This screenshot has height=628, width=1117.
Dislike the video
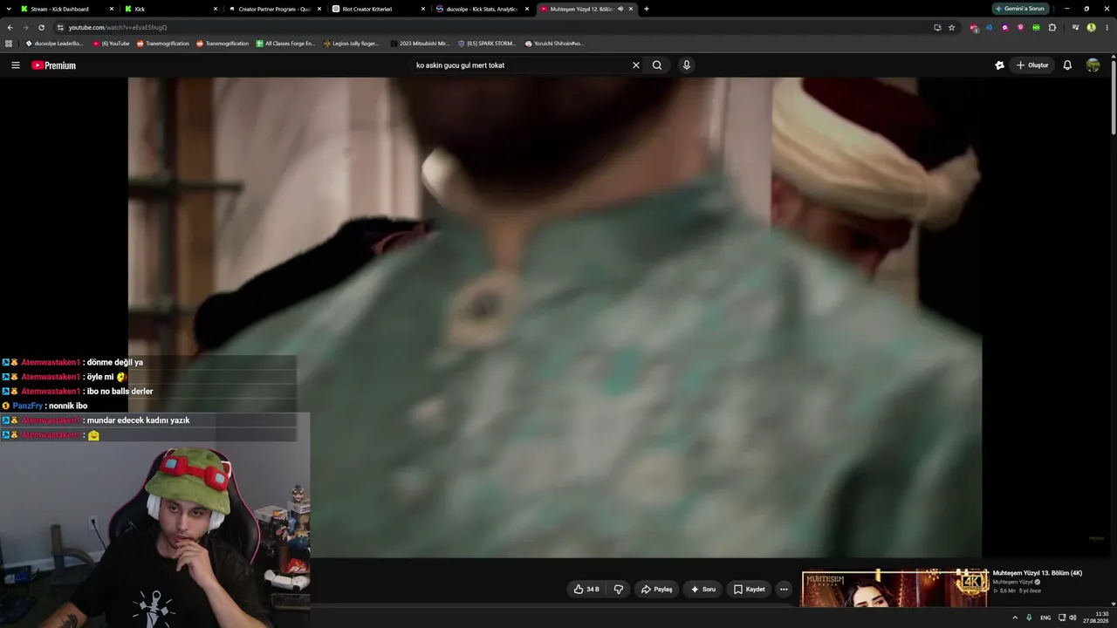click(619, 590)
